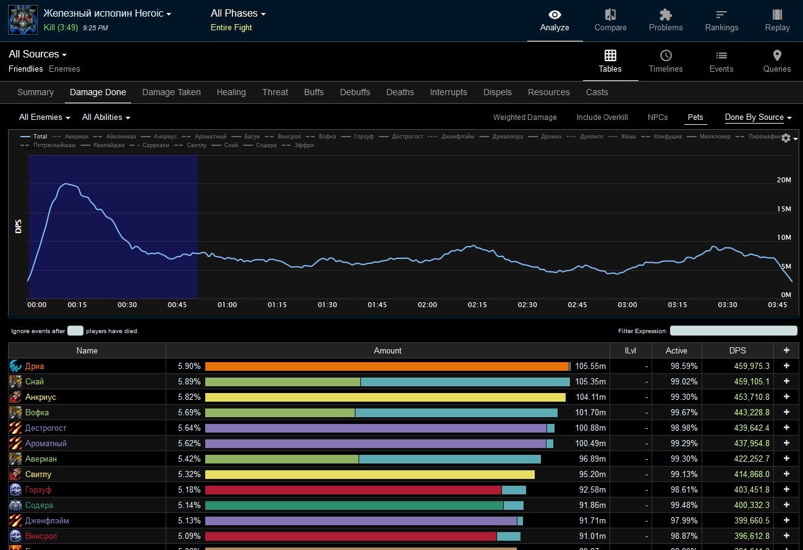The height and width of the screenshot is (550, 803).
Task: Toggle Pets filter
Action: coord(695,117)
